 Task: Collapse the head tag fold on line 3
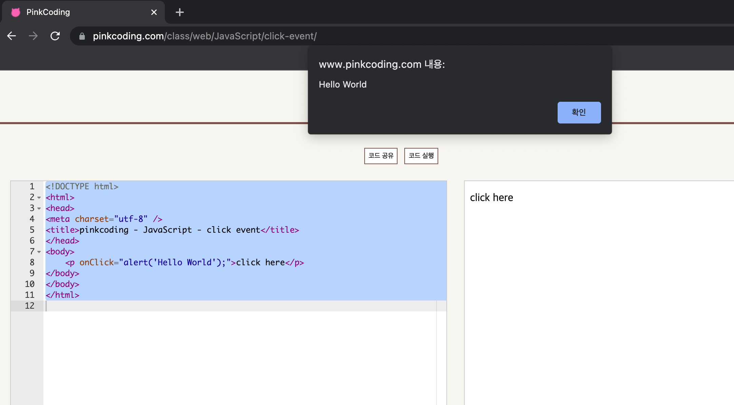39,208
